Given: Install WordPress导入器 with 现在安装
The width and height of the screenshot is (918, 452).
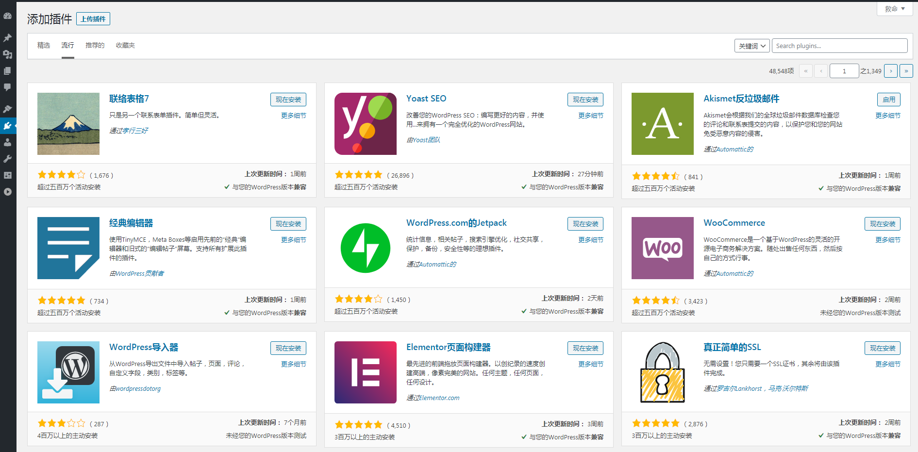Looking at the screenshot, I should coord(288,348).
